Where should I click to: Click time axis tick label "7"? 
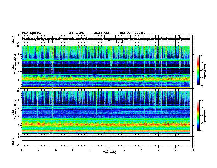pyautogui.click(x=141, y=150)
